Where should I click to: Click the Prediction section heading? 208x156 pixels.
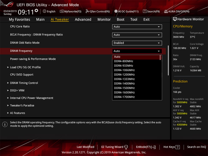(x=180, y=81)
